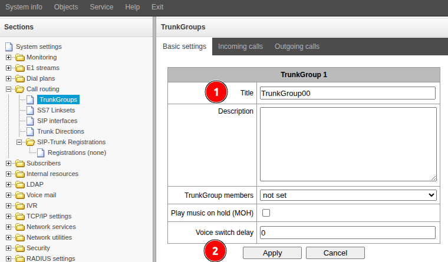Expand the TCP/IP settings tree node
The height and width of the screenshot is (262, 448).
[9, 216]
